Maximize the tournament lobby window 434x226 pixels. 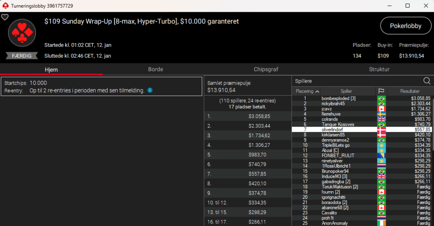click(x=407, y=6)
